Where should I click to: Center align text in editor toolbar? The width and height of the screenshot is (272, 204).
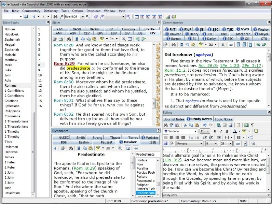[x=172, y=137]
